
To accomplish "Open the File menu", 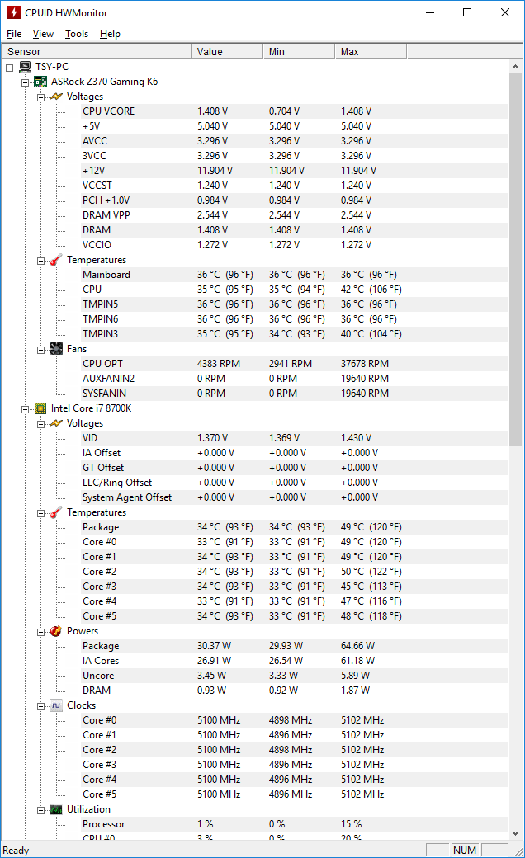I will [14, 34].
